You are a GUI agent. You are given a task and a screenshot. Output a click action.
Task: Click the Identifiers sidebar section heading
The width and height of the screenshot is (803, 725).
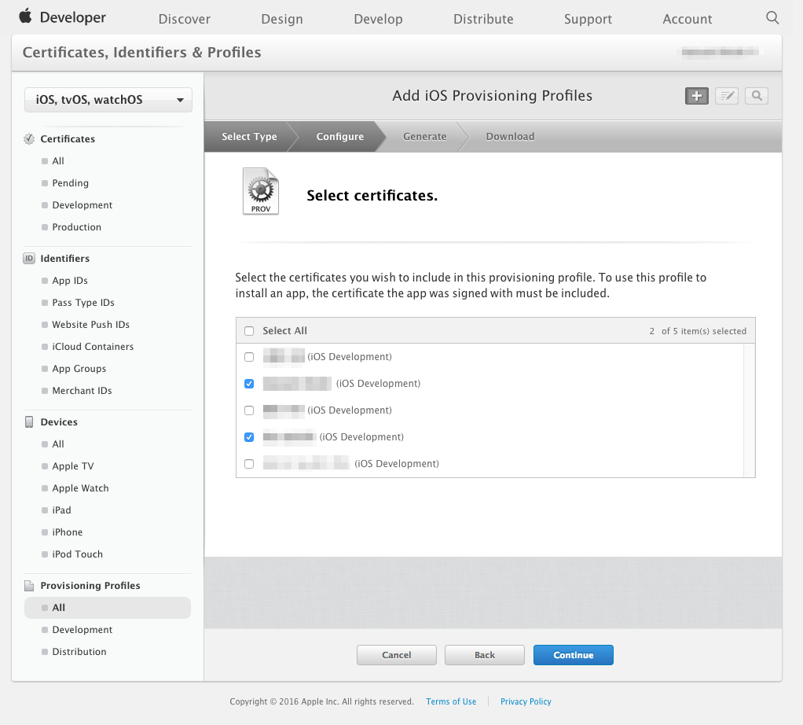point(65,258)
